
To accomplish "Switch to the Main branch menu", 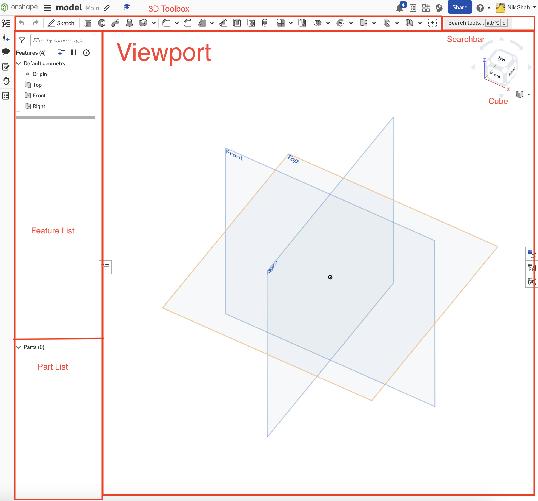I will tap(92, 8).
